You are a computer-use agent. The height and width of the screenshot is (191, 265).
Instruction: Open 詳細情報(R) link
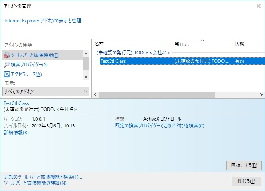click(16, 132)
